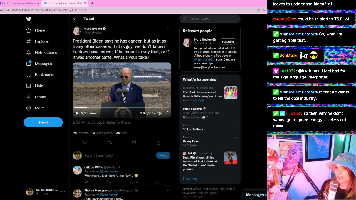Viewport: 356px width, 200px height.
Task: Share Erik De Wilde's reply
Action: coord(157,182)
